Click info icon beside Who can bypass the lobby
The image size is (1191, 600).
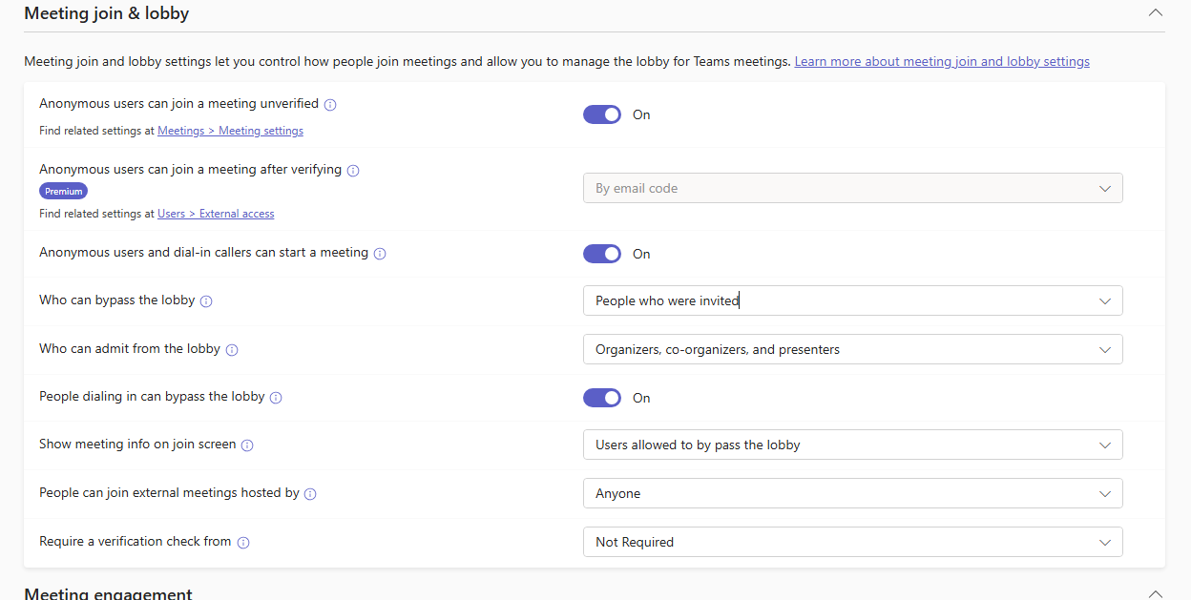pyautogui.click(x=206, y=301)
